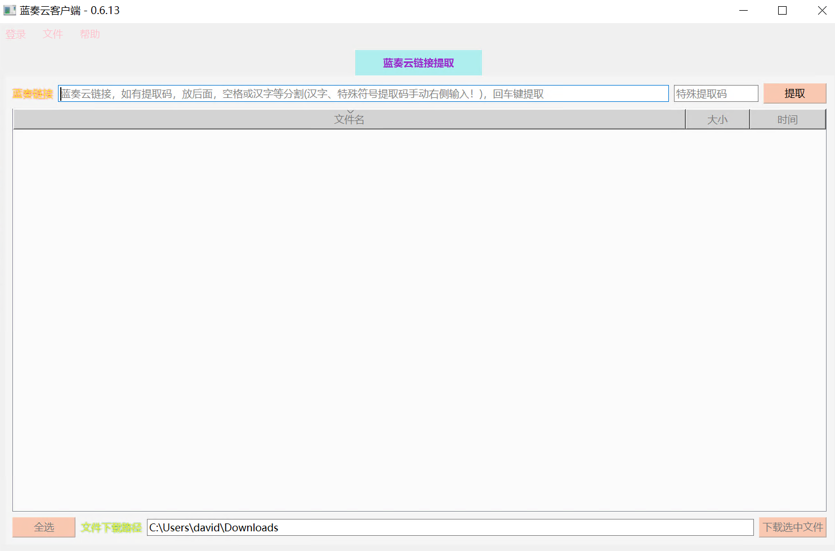Open the 帮助 menu

point(90,34)
